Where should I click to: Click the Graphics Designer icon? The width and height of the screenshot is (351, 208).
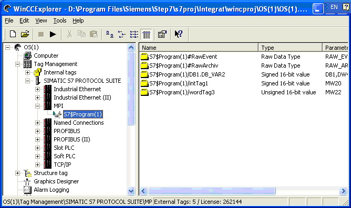point(27,181)
